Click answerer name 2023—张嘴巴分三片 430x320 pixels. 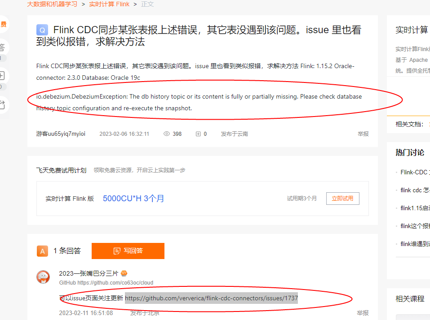[89, 273]
